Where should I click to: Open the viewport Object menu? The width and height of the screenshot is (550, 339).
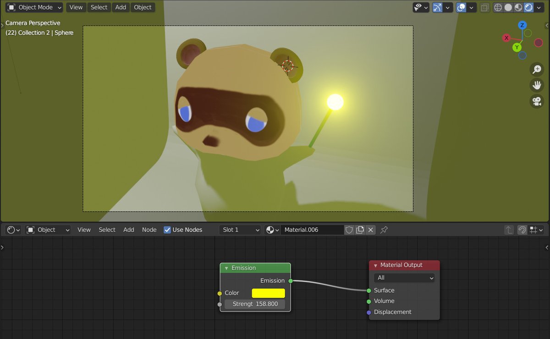(143, 7)
